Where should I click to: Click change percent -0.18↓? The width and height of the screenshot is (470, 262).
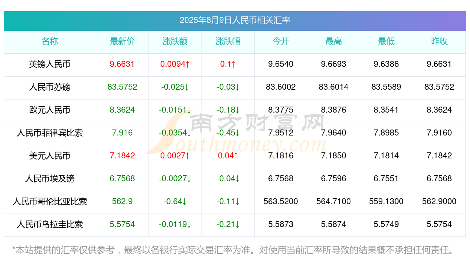(x=228, y=110)
